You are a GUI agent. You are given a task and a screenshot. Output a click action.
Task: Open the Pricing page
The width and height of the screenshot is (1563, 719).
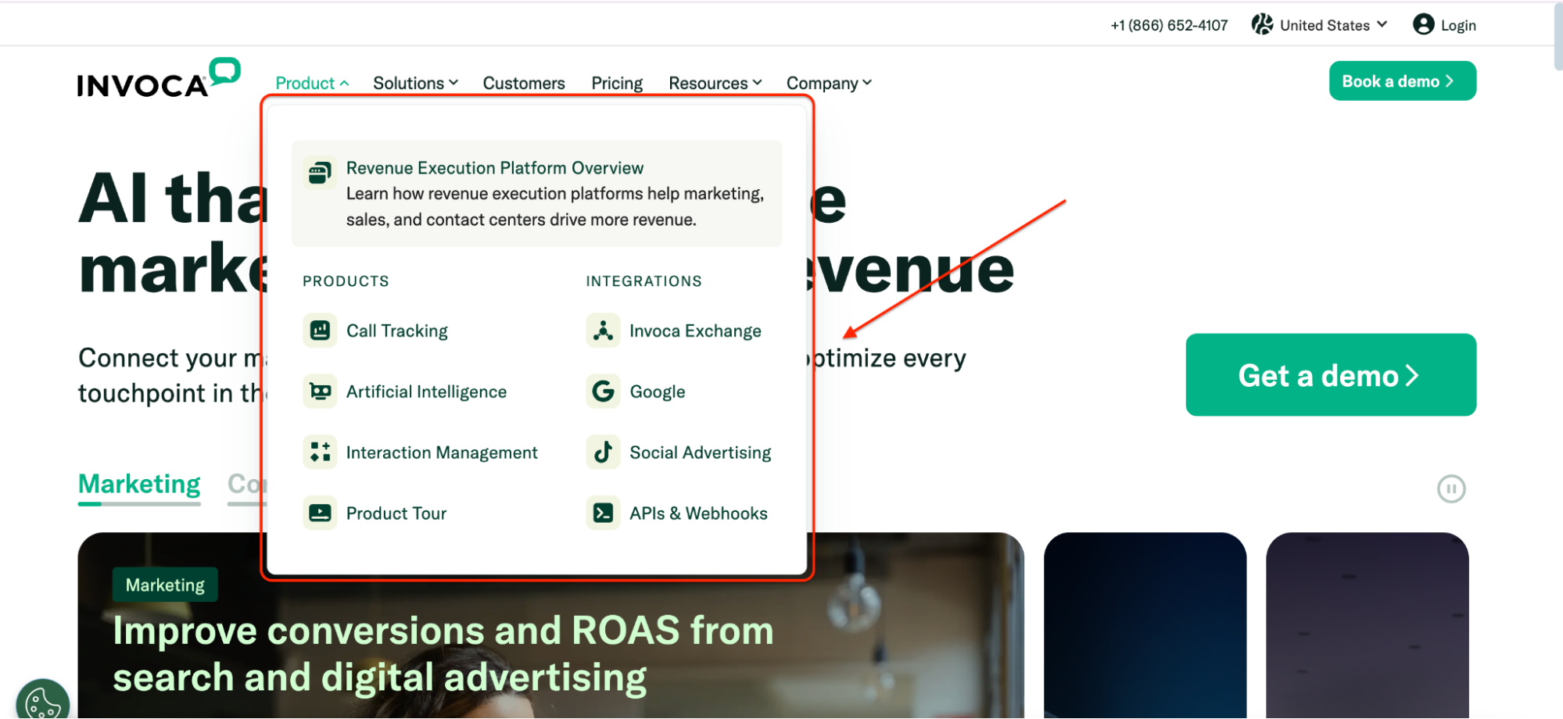617,83
